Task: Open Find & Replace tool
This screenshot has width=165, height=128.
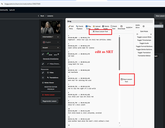Action: (80, 27)
